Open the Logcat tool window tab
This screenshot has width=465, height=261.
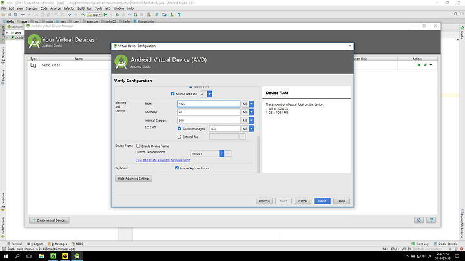(35, 244)
